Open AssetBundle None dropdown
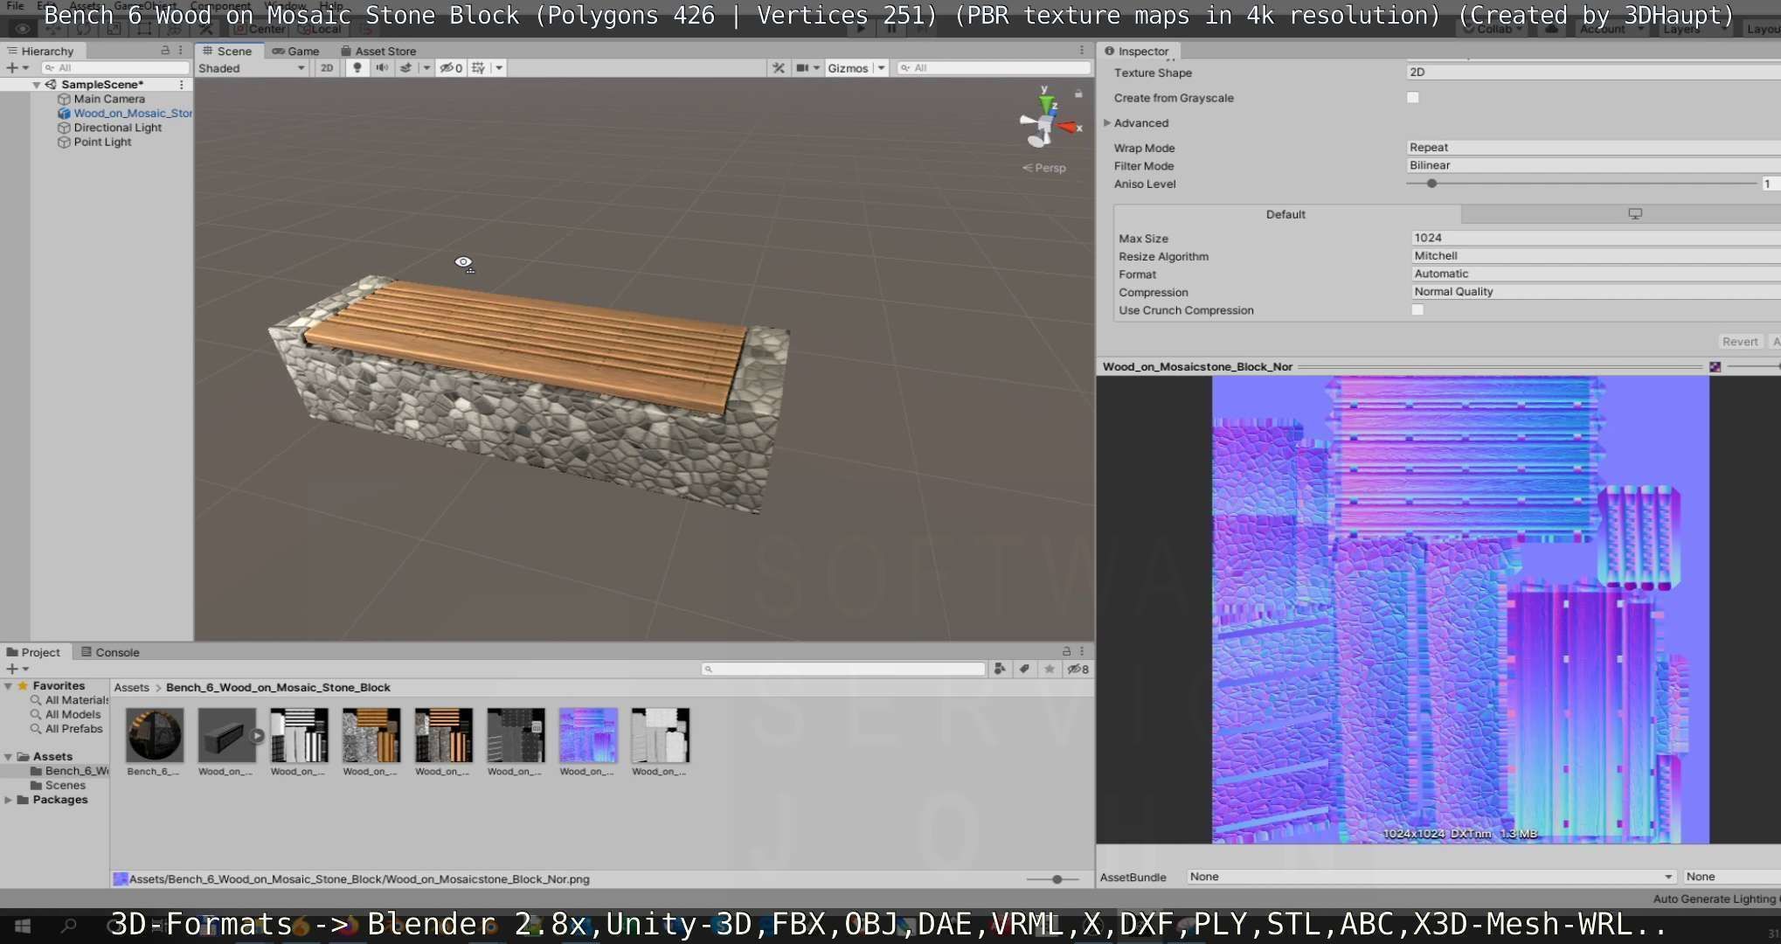This screenshot has height=944, width=1781. (1431, 877)
